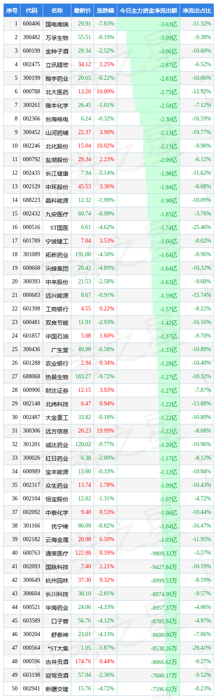214x699 pixels.
Task: Click 杭州园林 change 9.32%
Action: click(x=107, y=580)
